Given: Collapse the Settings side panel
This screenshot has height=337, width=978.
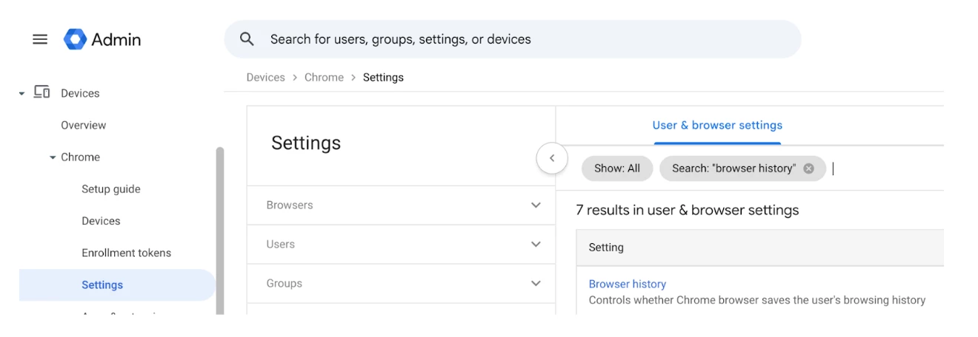Looking at the screenshot, I should (552, 158).
